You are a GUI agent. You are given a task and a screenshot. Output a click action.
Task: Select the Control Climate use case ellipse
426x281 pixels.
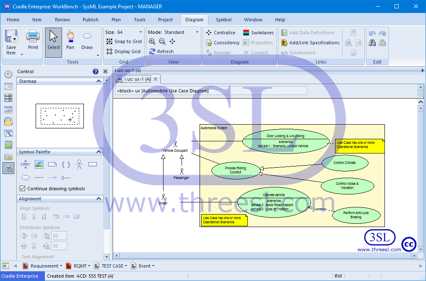tap(345, 163)
